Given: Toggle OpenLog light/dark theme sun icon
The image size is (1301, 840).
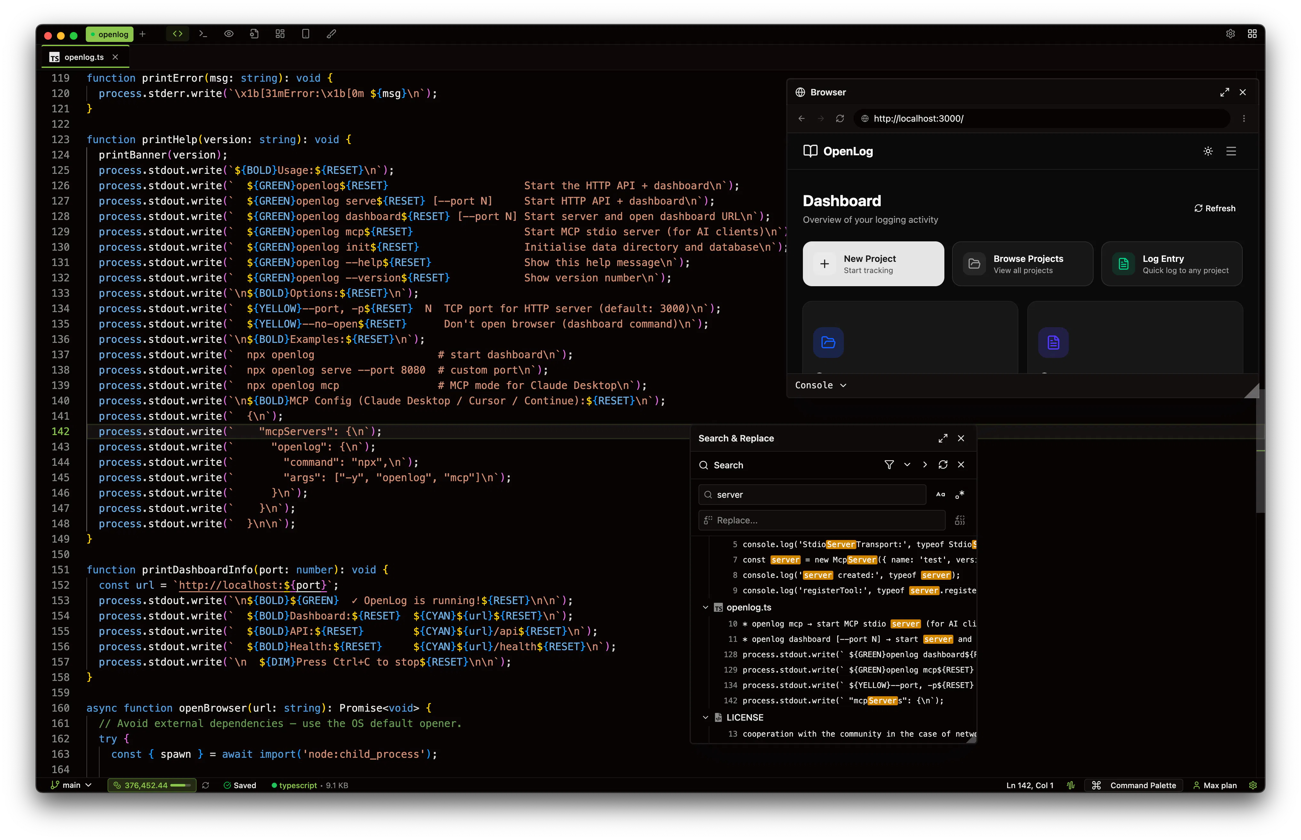Looking at the screenshot, I should click(1208, 151).
